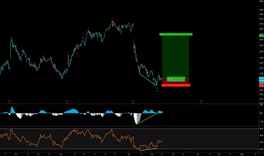Click the earnings marker near March

(x=10, y=102)
